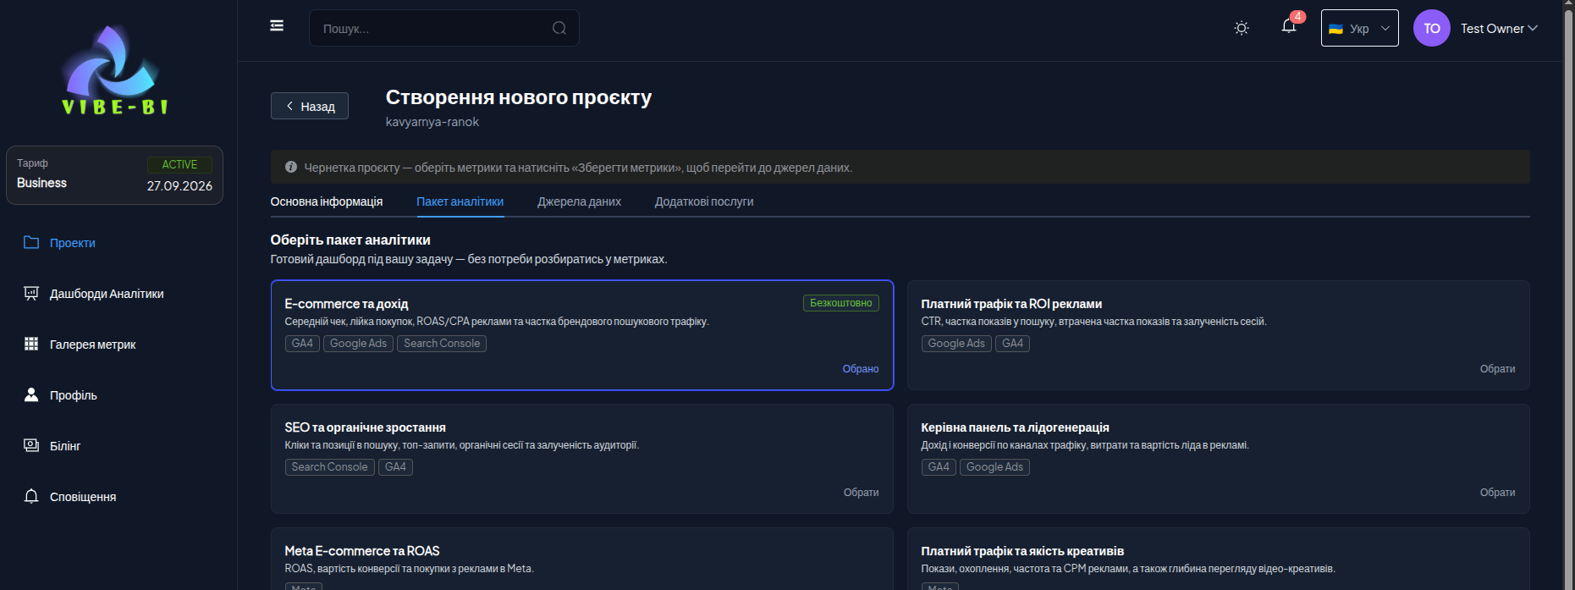Click the search magnifier icon
Screen dimensions: 1575x590
pos(559,28)
